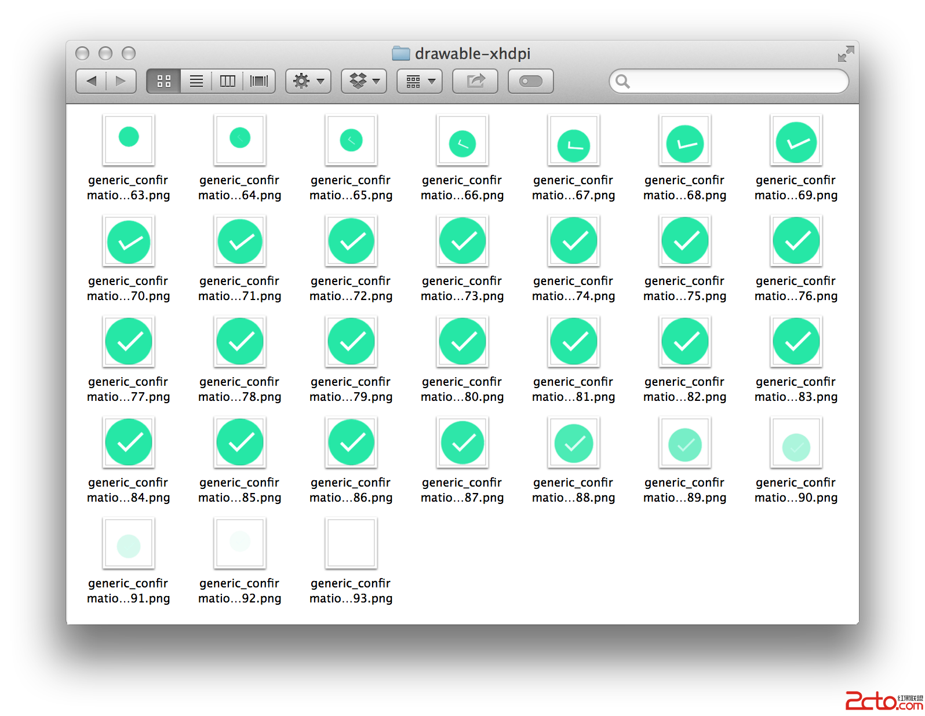The image size is (925, 716).
Task: Select the thumbnail of file ending 63.png
Action: click(129, 140)
